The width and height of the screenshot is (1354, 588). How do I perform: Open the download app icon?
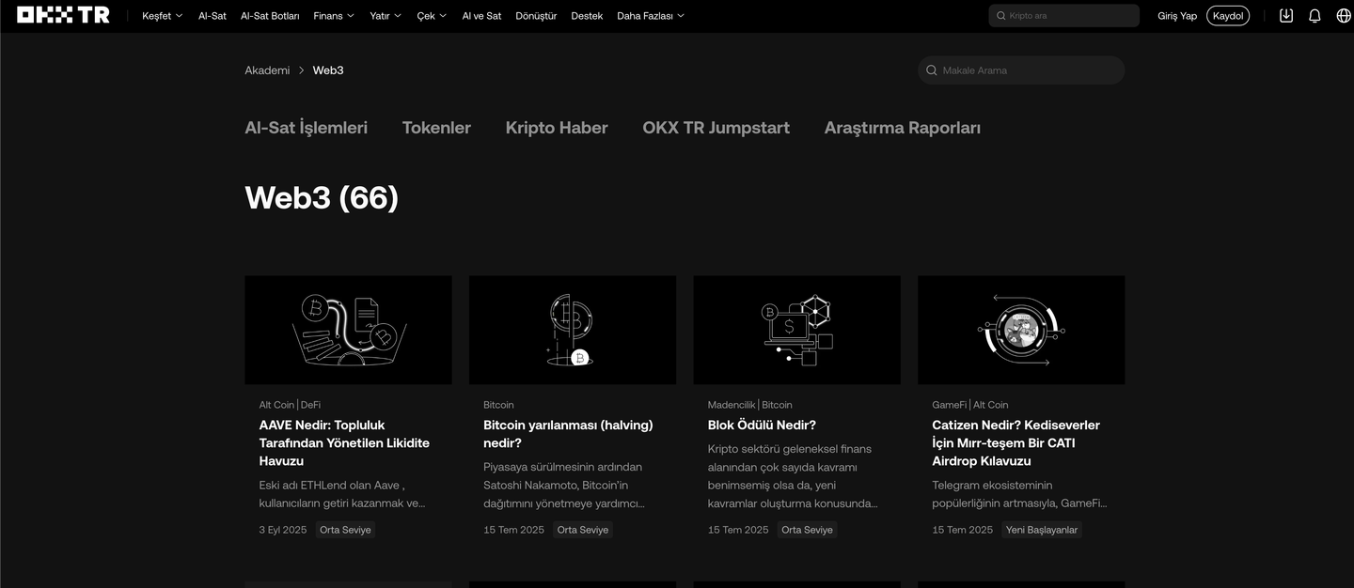tap(1286, 16)
